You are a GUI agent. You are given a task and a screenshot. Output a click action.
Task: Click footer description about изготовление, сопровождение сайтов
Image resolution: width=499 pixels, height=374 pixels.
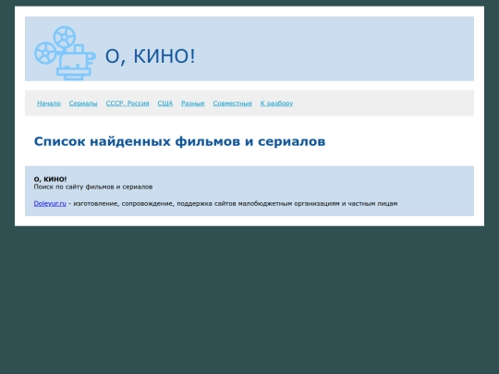coord(236,203)
